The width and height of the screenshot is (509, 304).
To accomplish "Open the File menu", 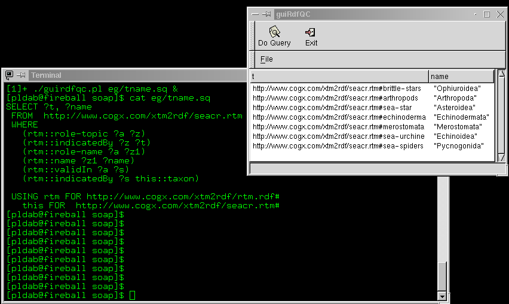I will (266, 59).
